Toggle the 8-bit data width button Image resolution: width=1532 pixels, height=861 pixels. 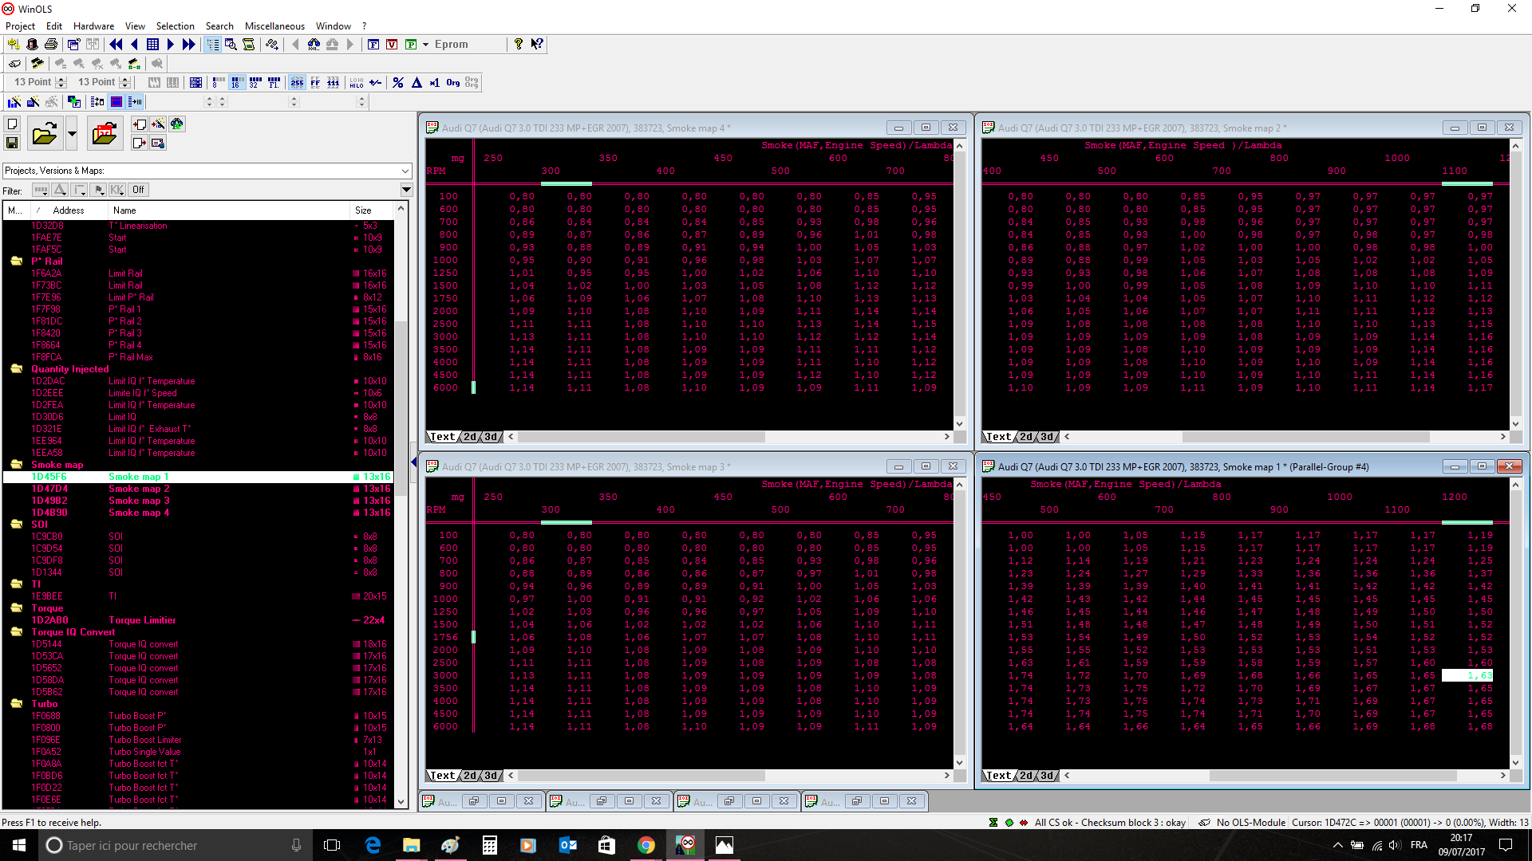coord(219,82)
